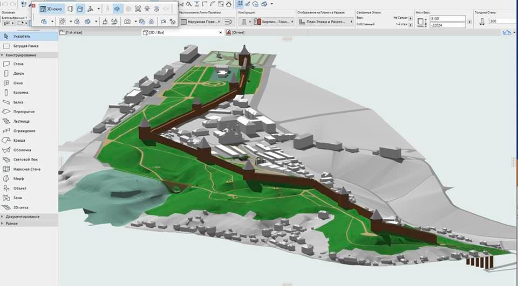The image size is (518, 286).
Task: Select the Крыша roof tool
Action: tap(29, 140)
